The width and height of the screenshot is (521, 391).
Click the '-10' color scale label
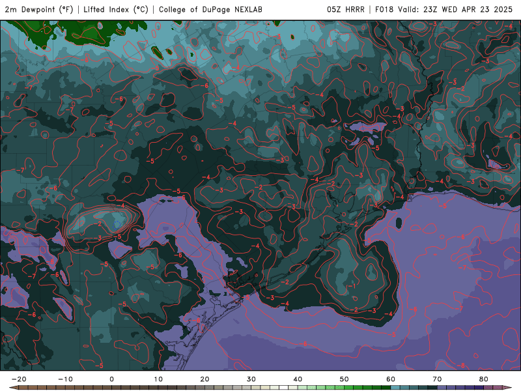(x=65, y=379)
